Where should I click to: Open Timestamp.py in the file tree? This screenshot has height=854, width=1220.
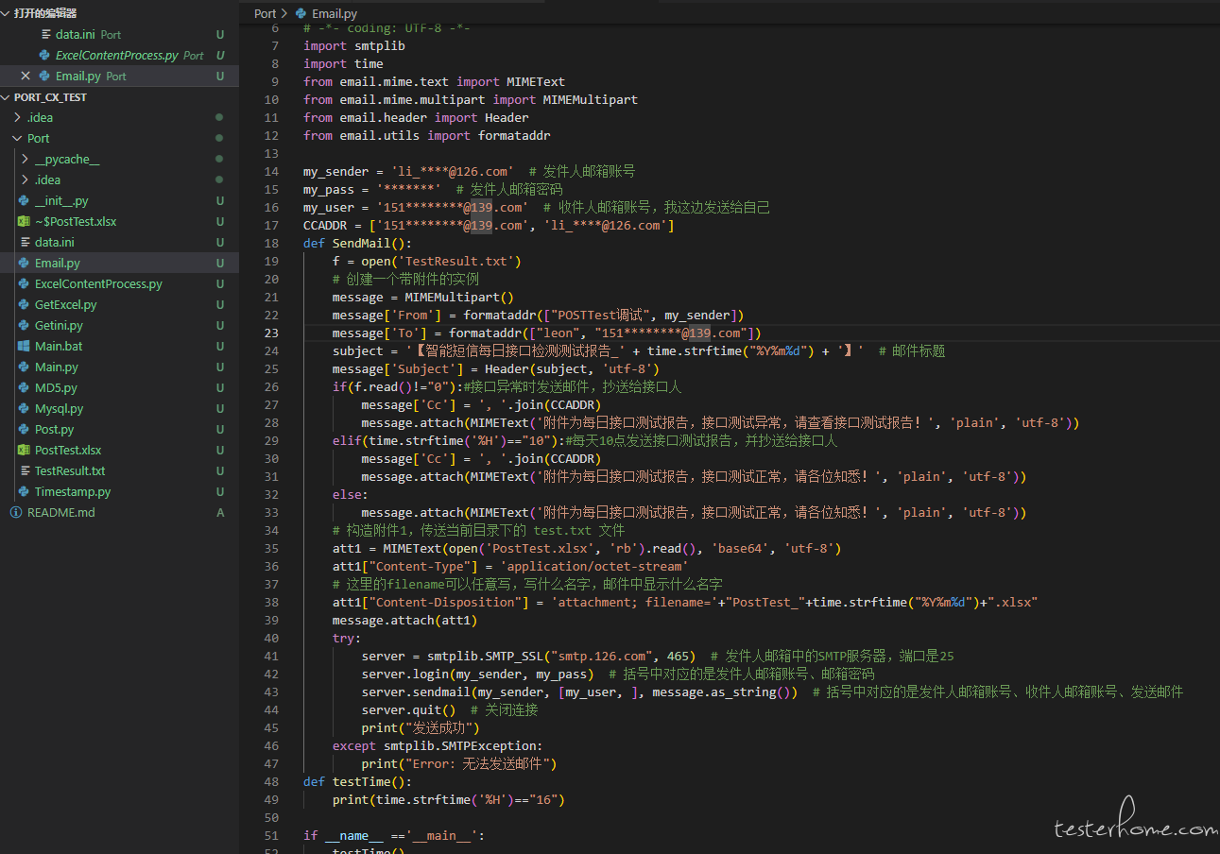[73, 492]
